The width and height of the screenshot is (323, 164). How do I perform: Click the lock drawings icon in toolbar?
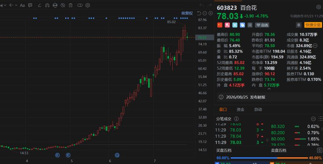point(55,5)
